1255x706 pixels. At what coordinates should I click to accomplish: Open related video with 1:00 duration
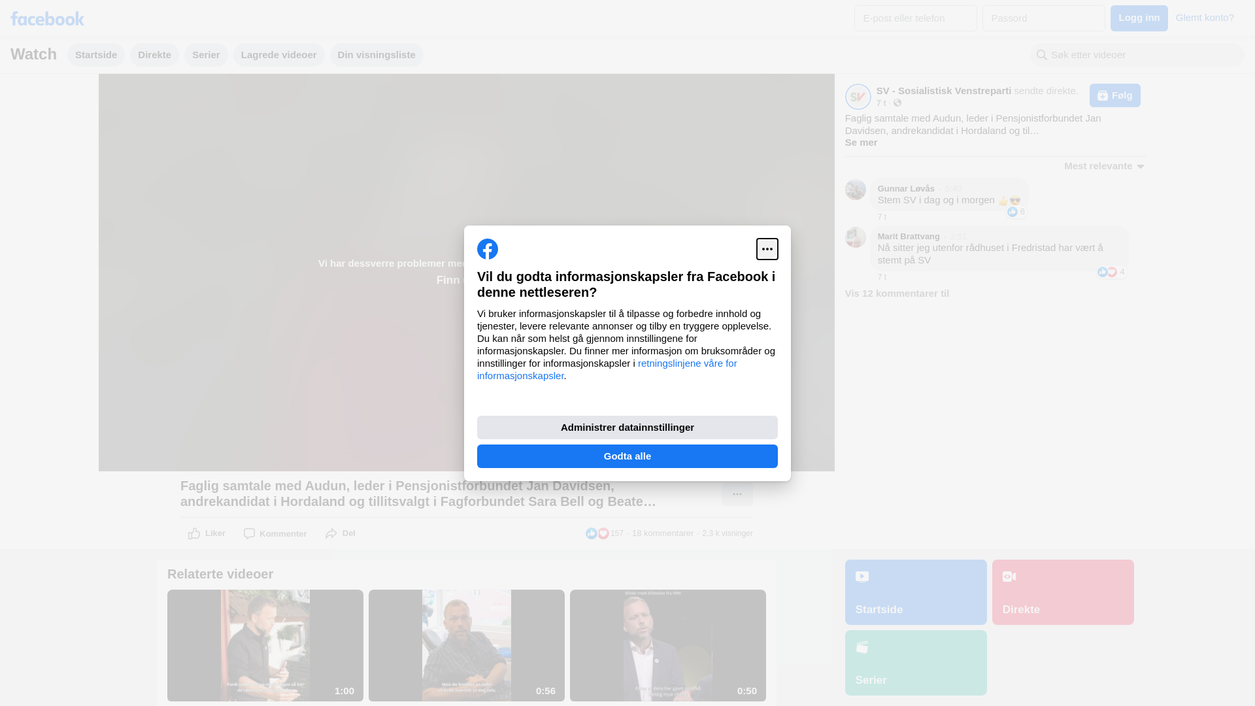pyautogui.click(x=265, y=645)
